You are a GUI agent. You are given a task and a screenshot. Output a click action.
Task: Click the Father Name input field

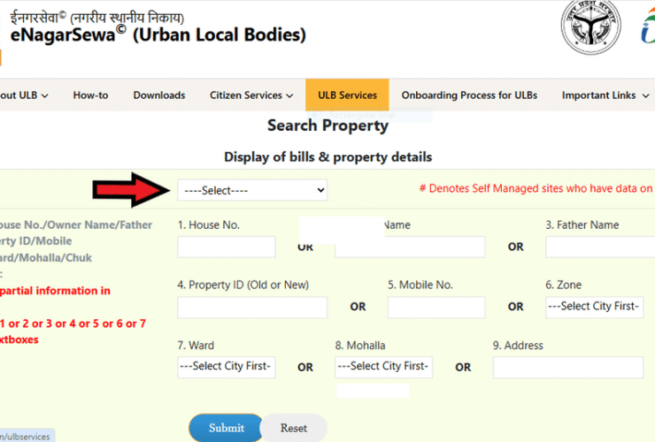pos(600,248)
